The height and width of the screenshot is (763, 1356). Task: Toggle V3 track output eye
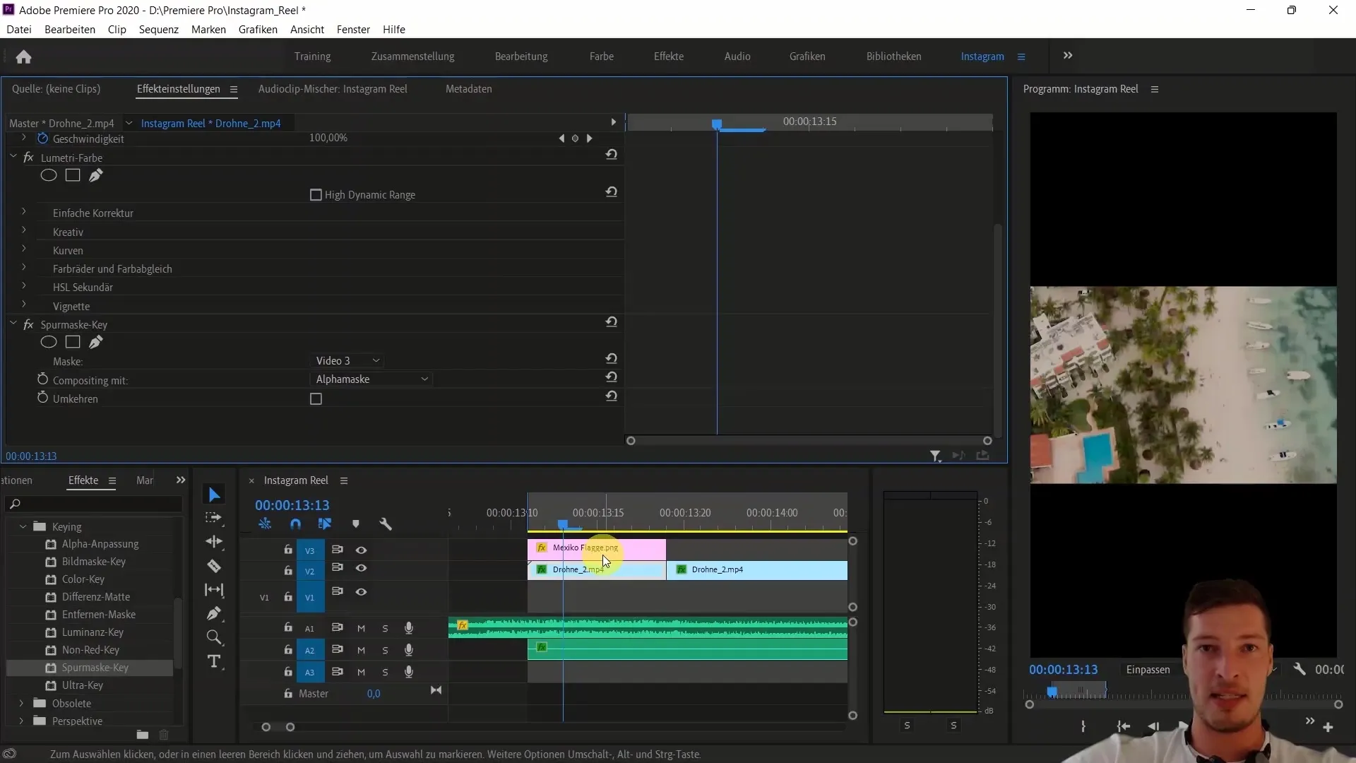(361, 550)
